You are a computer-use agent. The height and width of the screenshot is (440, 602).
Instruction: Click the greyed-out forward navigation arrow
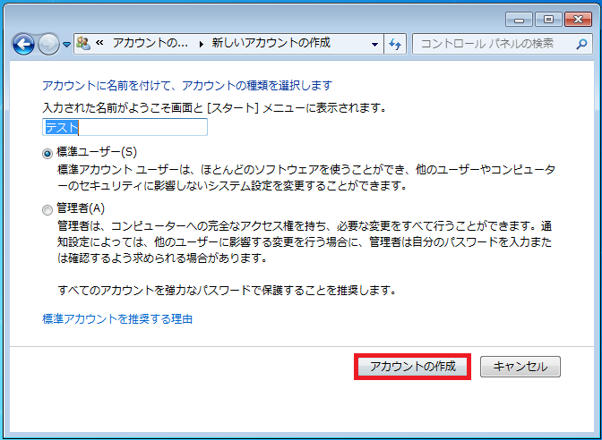pyautogui.click(x=48, y=44)
